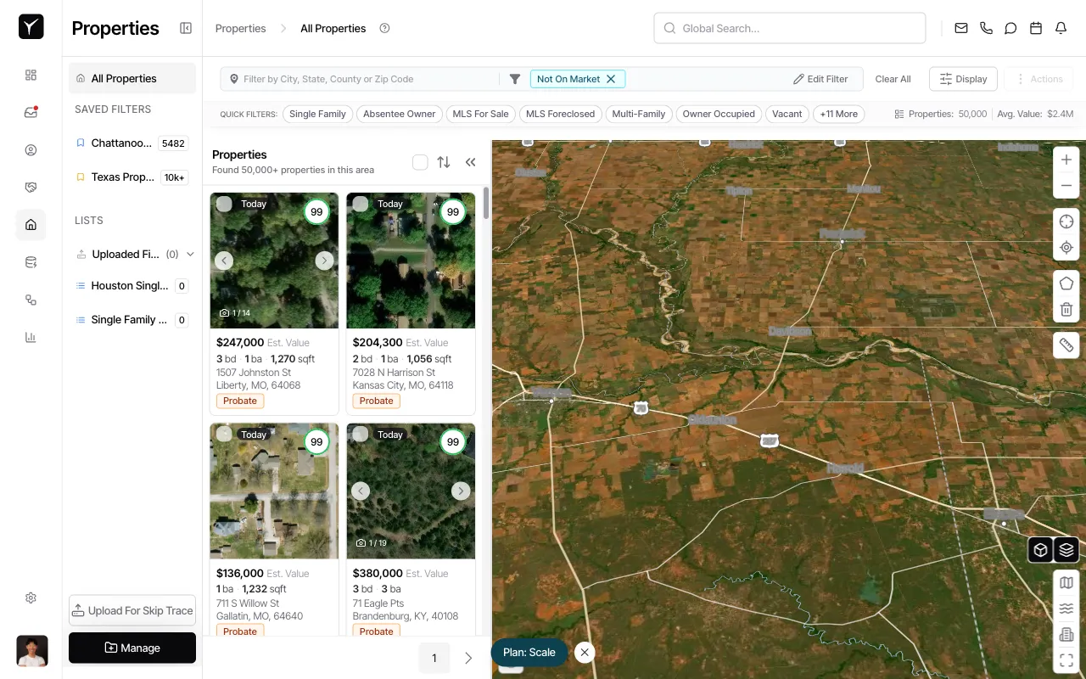This screenshot has height=679, width=1086.
Task: Click the calendar icon in the top bar
Action: point(1035,28)
